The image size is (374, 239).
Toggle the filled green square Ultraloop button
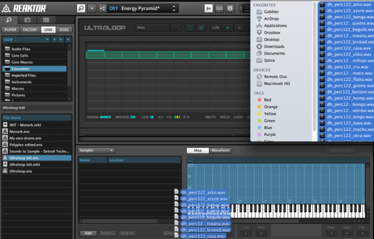(x=201, y=28)
